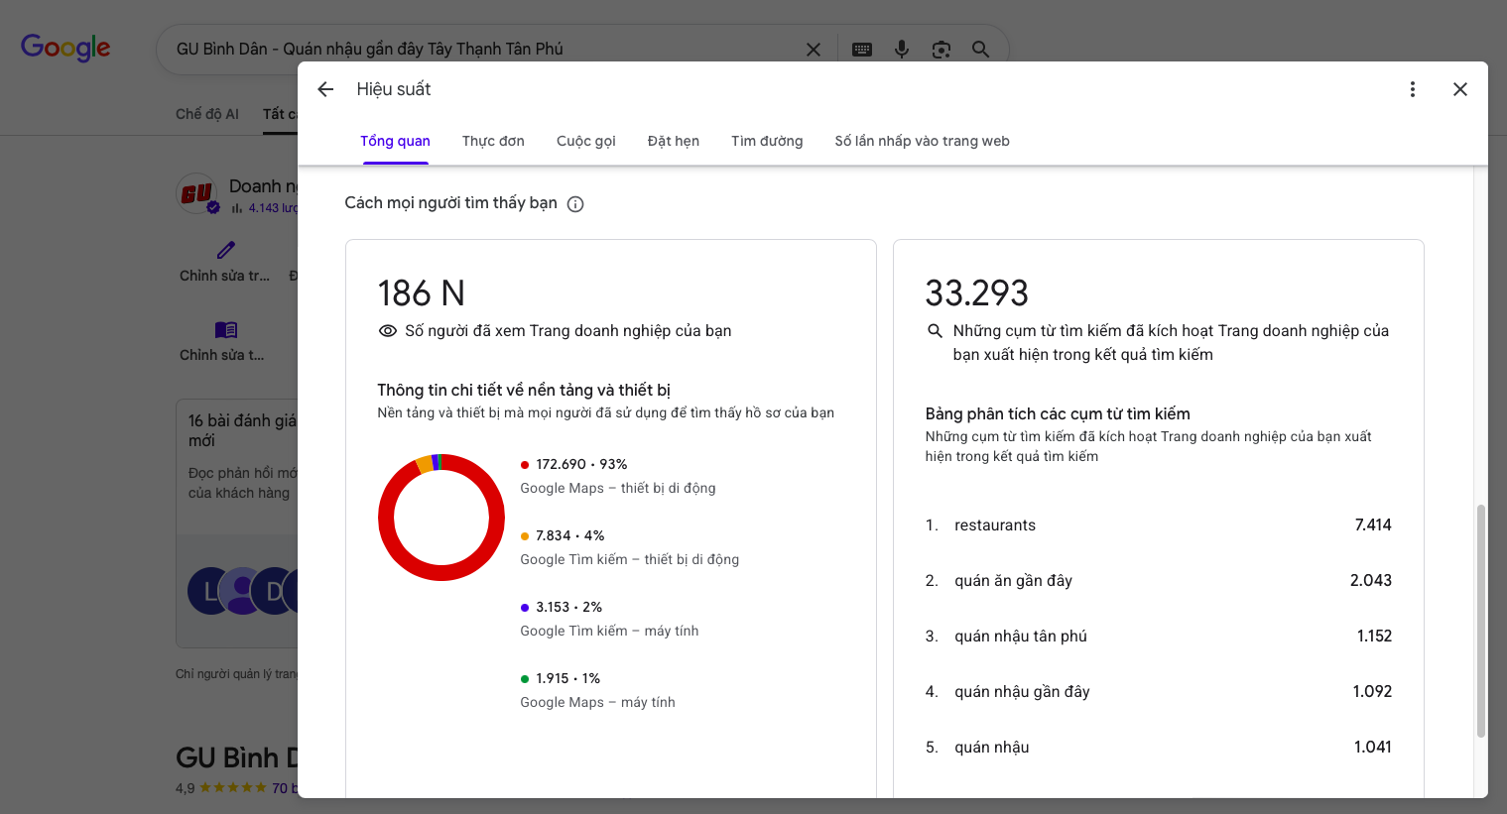Click the dialog's vertical scrollbar
The height and width of the screenshot is (814, 1507).
1481,621
